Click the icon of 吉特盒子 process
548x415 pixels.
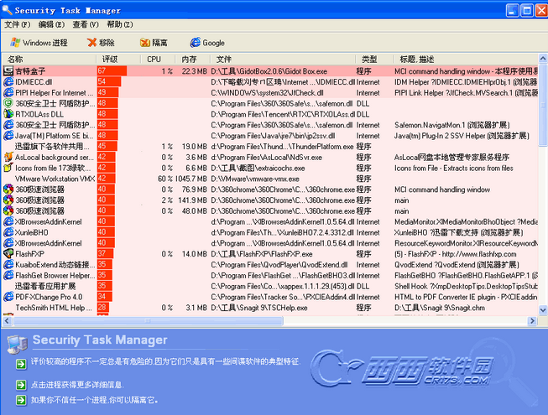click(x=8, y=71)
